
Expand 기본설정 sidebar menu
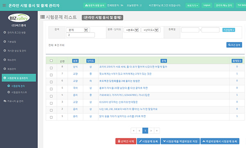point(12,42)
